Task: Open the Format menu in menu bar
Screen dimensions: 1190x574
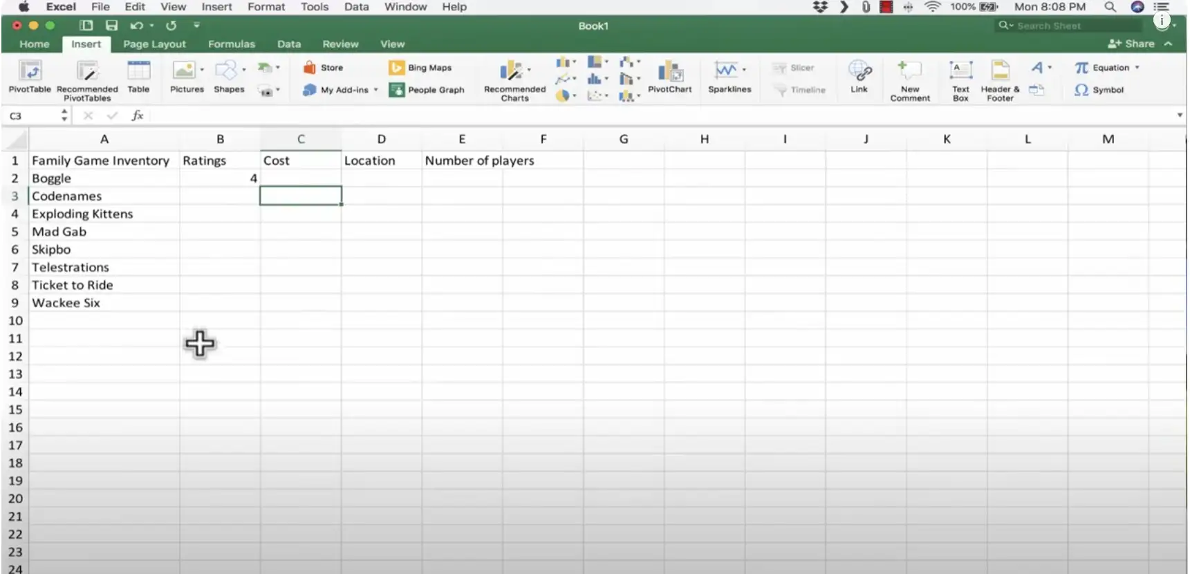Action: click(266, 7)
